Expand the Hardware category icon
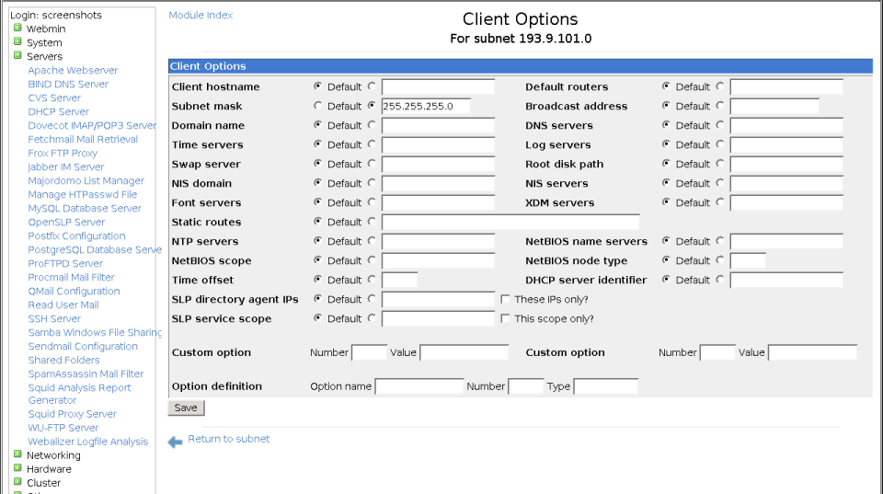This screenshot has height=494, width=883. (17, 468)
